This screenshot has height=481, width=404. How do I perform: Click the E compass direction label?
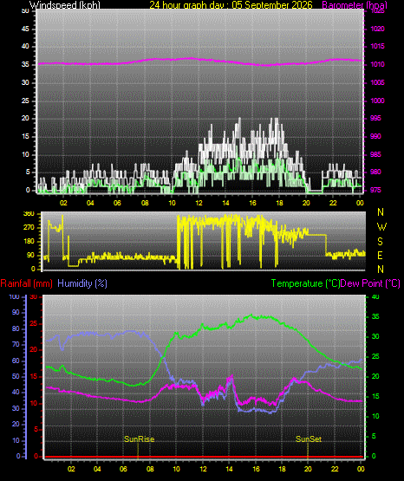tap(380, 255)
